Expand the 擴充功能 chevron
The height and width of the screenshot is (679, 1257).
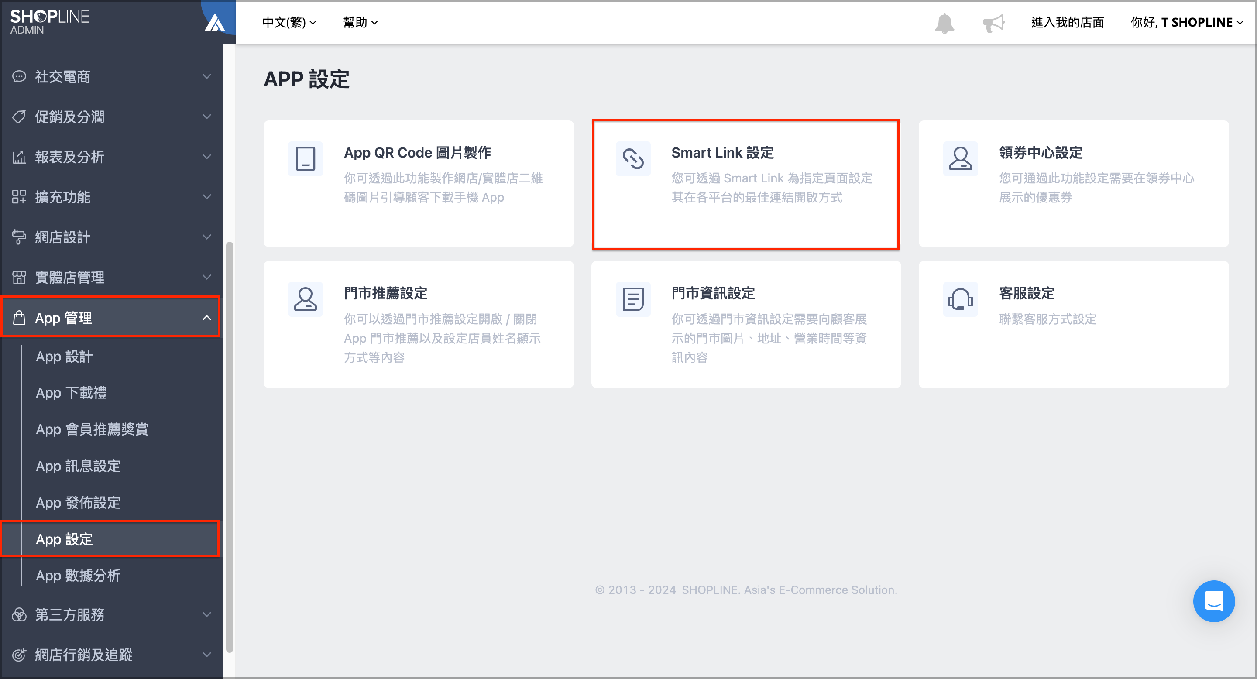click(x=207, y=197)
